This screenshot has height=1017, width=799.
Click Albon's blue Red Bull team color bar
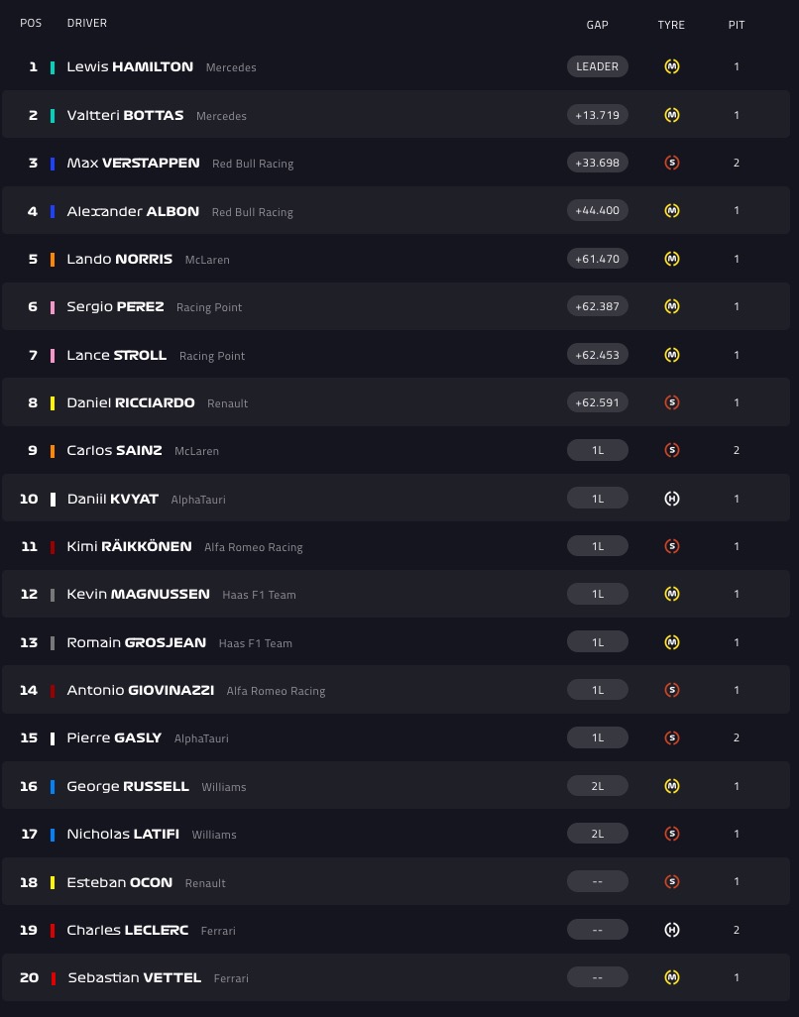pyautogui.click(x=53, y=211)
